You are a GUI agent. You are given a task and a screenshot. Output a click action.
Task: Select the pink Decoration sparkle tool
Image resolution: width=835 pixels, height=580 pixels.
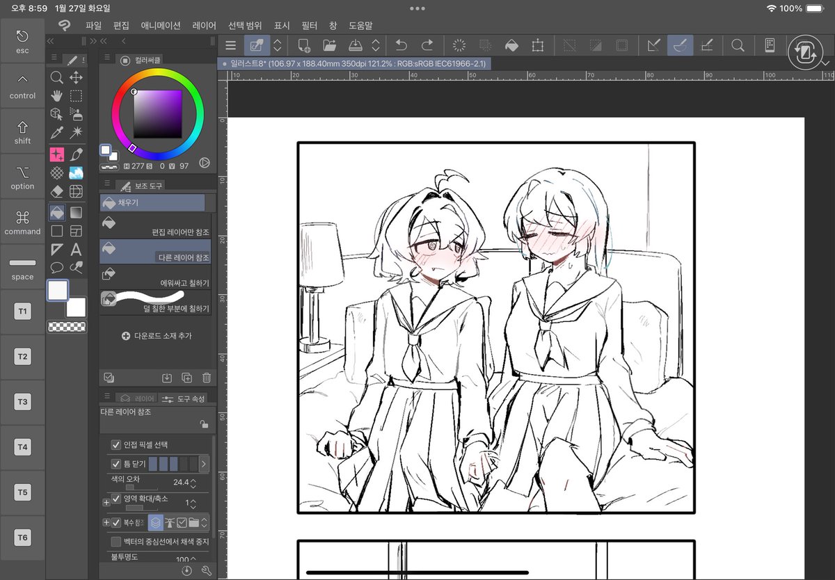coord(57,154)
